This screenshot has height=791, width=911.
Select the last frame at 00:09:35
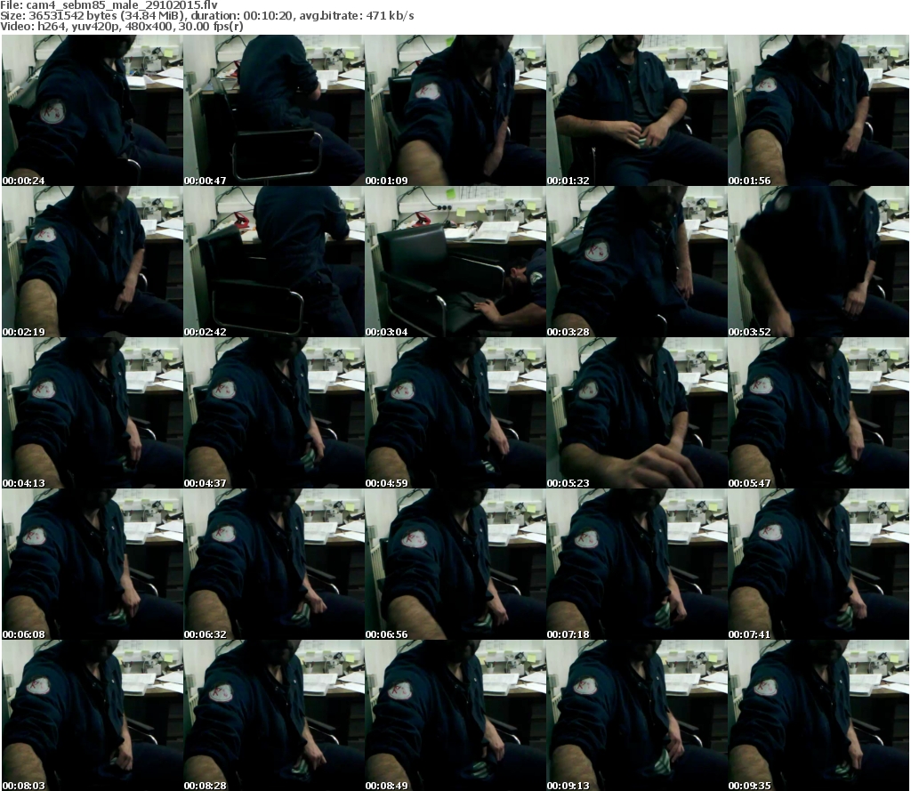click(818, 714)
